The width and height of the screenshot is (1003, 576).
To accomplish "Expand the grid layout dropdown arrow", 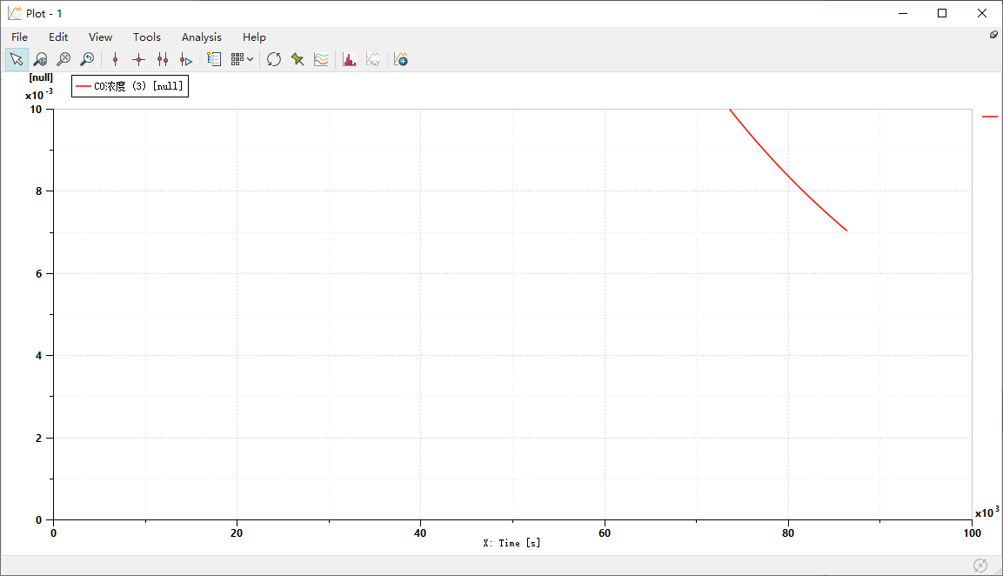I will click(x=251, y=59).
